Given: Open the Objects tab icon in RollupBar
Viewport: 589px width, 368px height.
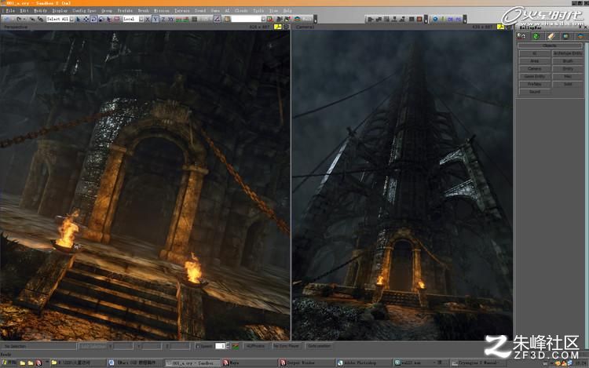Looking at the screenshot, I should (521, 36).
